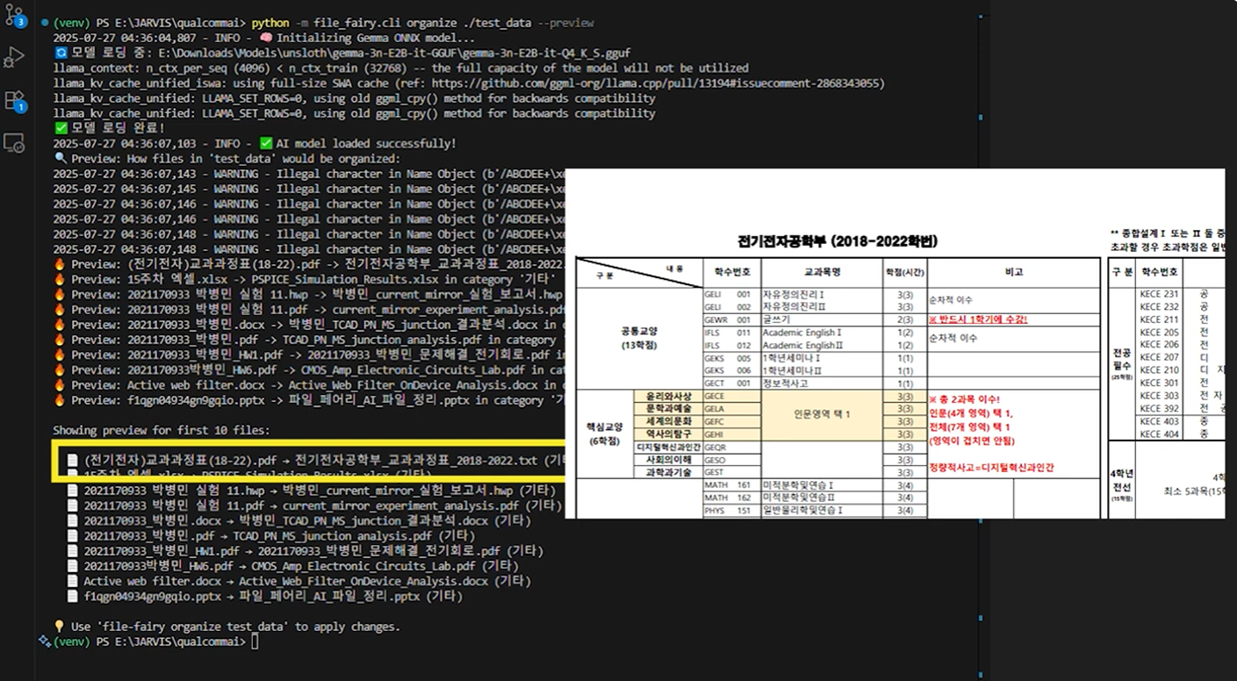Click '학점(시간)' column header in PDF table
The width and height of the screenshot is (1237, 681).
[x=904, y=272]
